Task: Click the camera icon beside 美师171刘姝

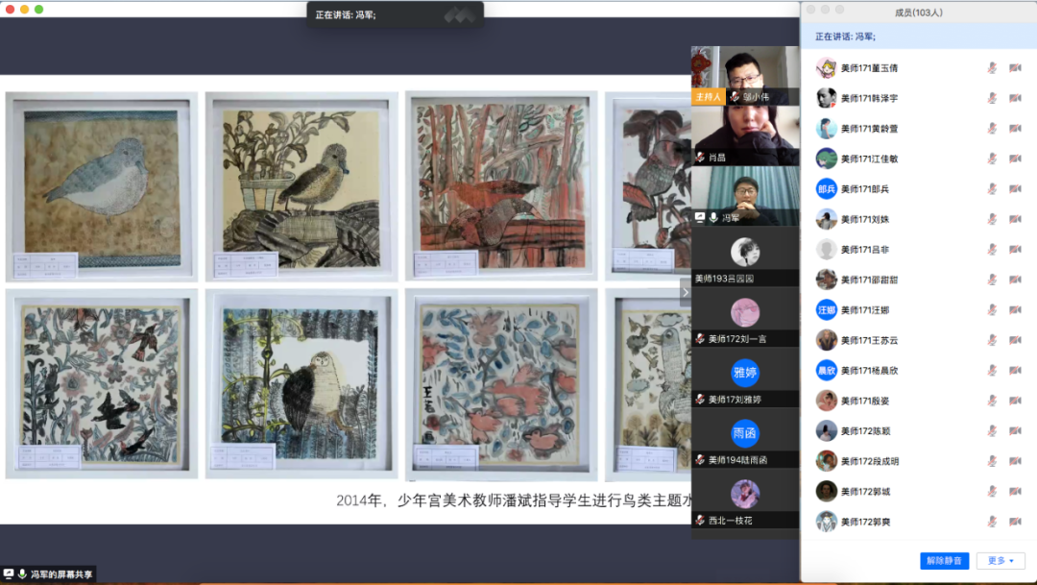Action: [x=1015, y=219]
